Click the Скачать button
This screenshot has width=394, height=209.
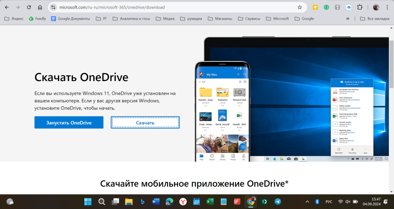coord(145,122)
